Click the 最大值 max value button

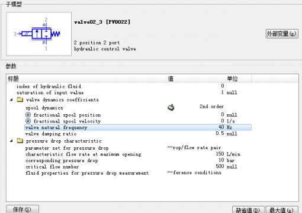click(282, 210)
